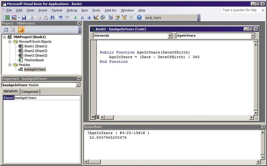
Task: Click the (Name) property value field
Action: [47, 98]
